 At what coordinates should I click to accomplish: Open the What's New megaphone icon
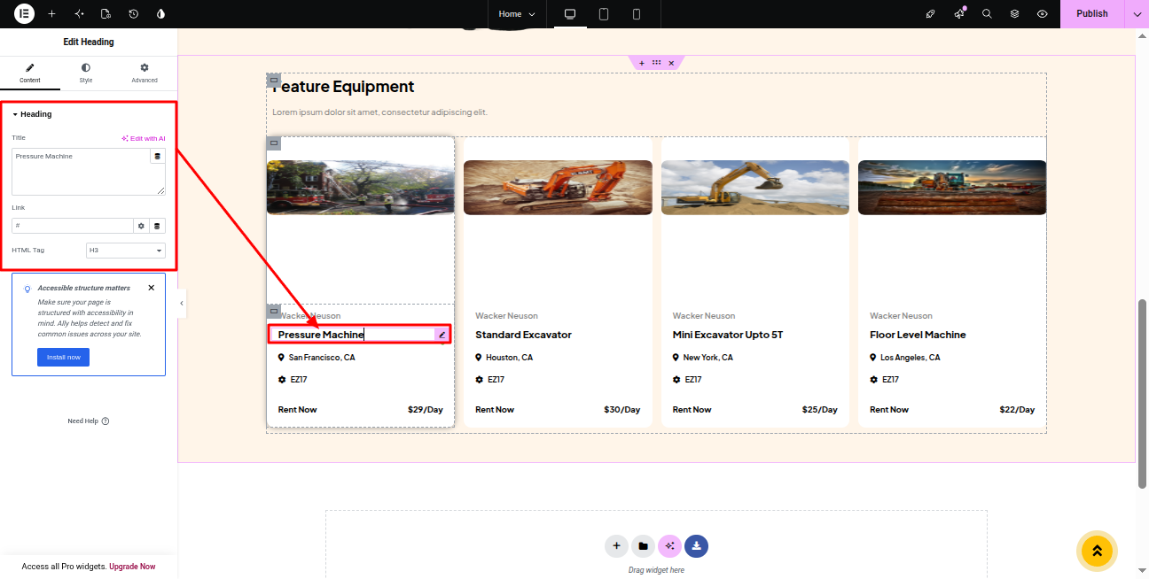pyautogui.click(x=958, y=14)
